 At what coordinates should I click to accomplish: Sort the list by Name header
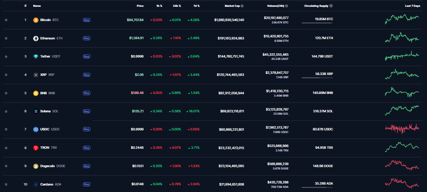(x=37, y=6)
